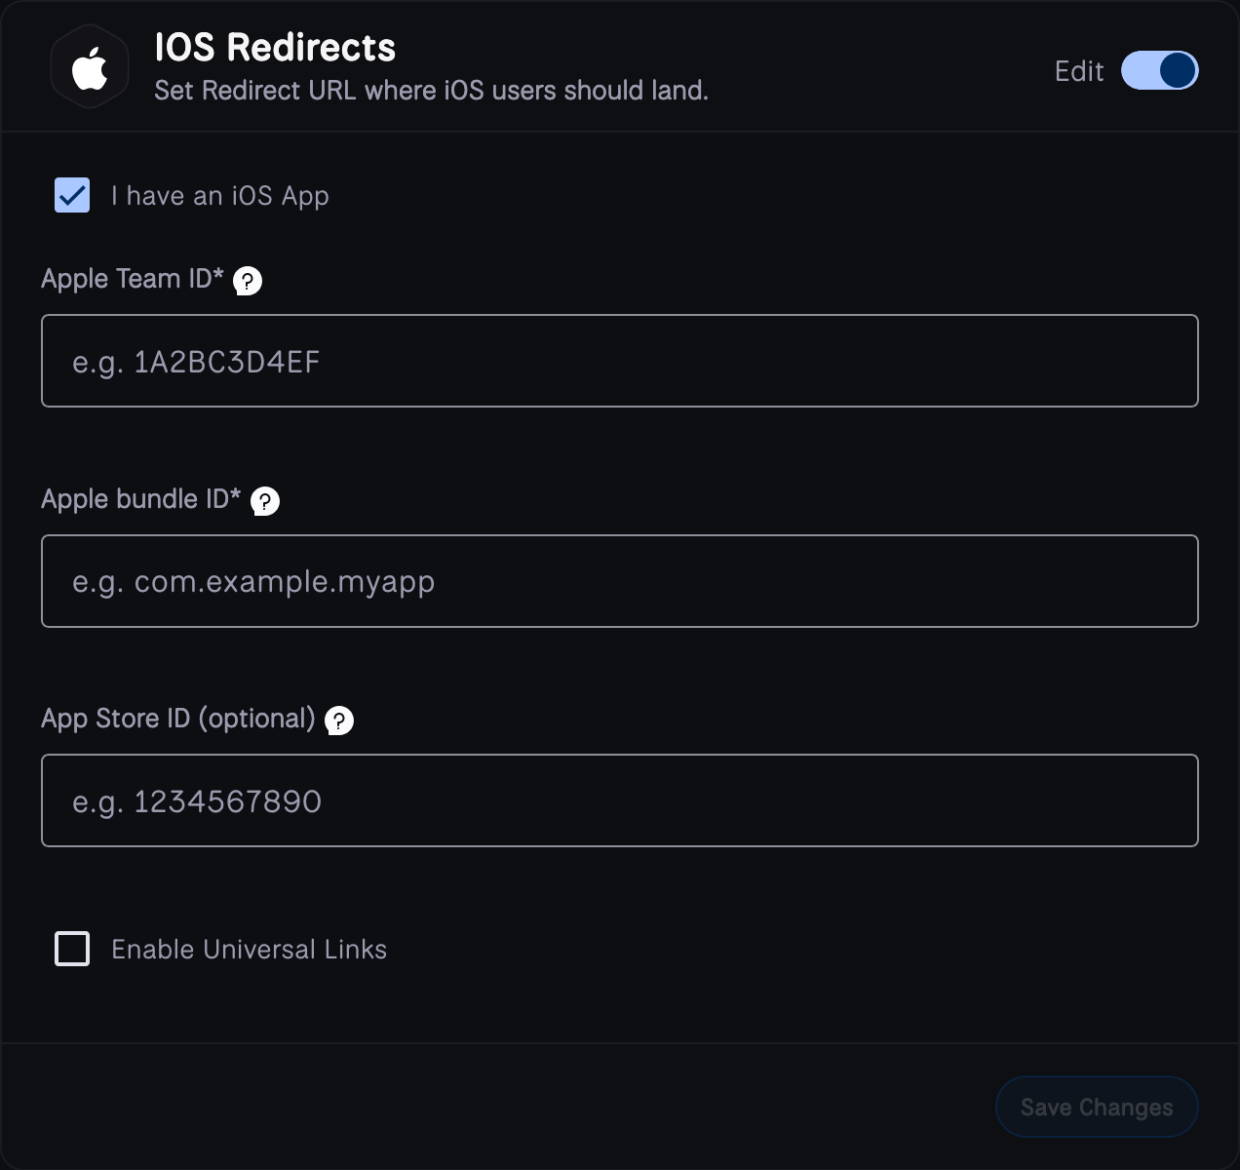Image resolution: width=1240 pixels, height=1170 pixels.
Task: Disable the Edit toggle switch
Action: click(x=1160, y=70)
